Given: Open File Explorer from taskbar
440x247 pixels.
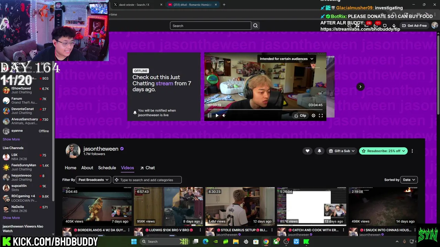Looking at the screenshot, I should [x=236, y=242].
